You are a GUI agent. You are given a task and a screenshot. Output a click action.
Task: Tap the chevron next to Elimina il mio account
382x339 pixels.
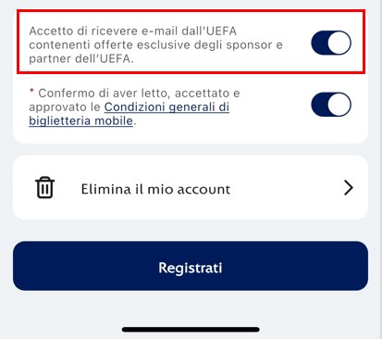349,188
